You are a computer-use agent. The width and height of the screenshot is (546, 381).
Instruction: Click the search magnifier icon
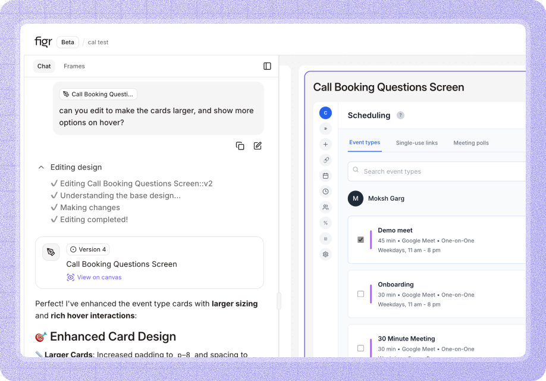pos(356,170)
